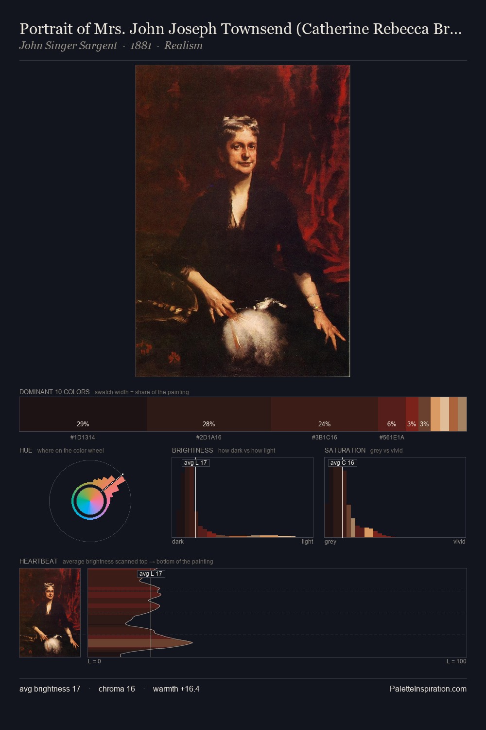Select the light beige palette swatch
The image size is (486, 730).
coord(445,414)
